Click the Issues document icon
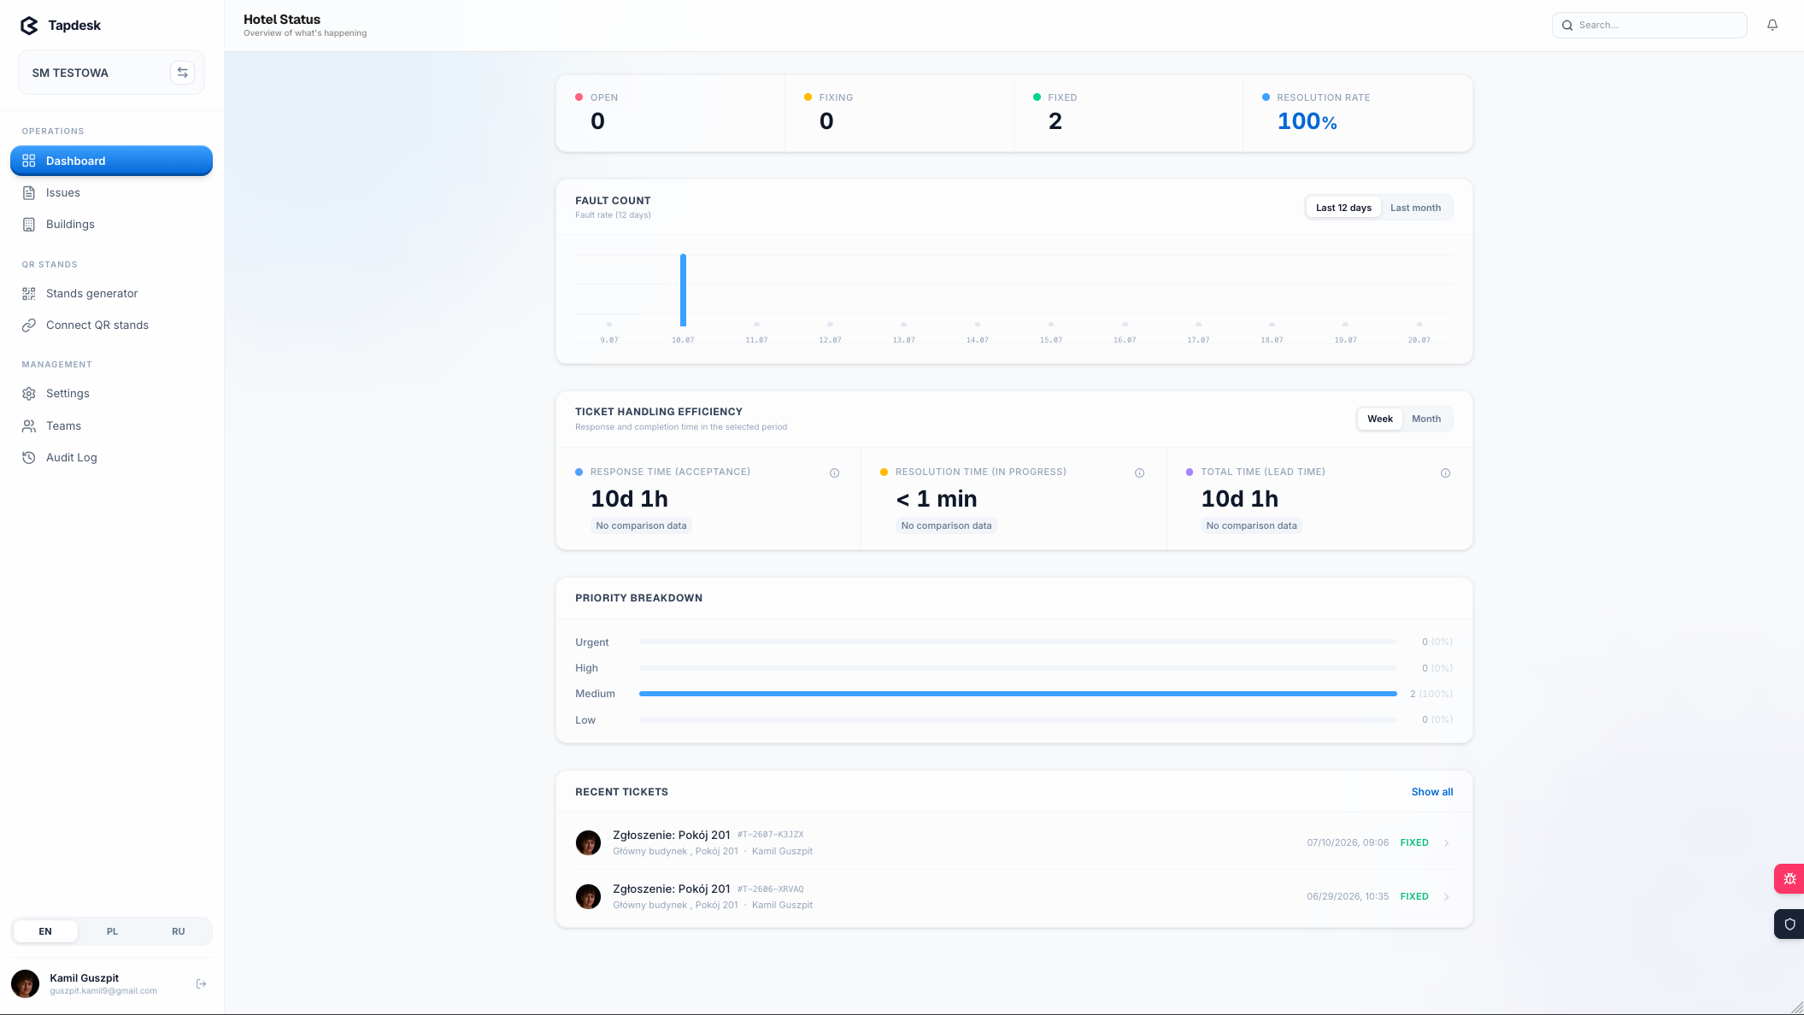This screenshot has height=1015, width=1804. coord(29,192)
